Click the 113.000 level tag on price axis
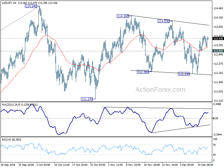Screen dimensions: 224x168 (218, 51)
